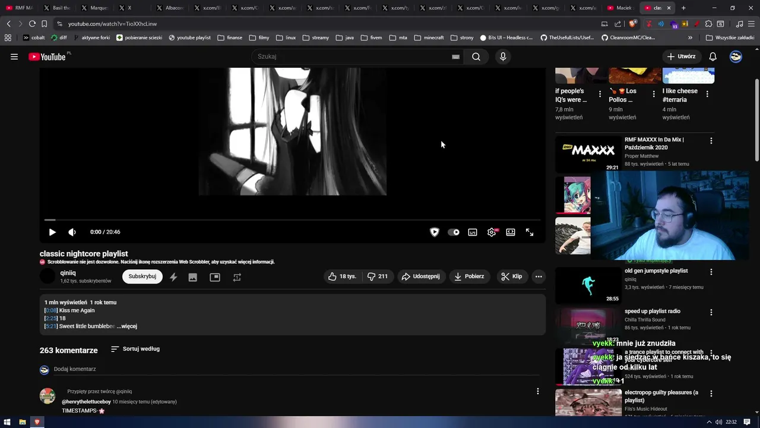Turn on subtitles with the captions icon
The width and height of the screenshot is (760, 428).
coord(473,232)
